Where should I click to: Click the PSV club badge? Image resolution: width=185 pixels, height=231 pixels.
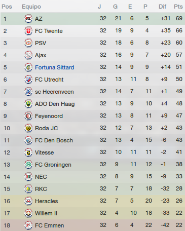point(28,43)
